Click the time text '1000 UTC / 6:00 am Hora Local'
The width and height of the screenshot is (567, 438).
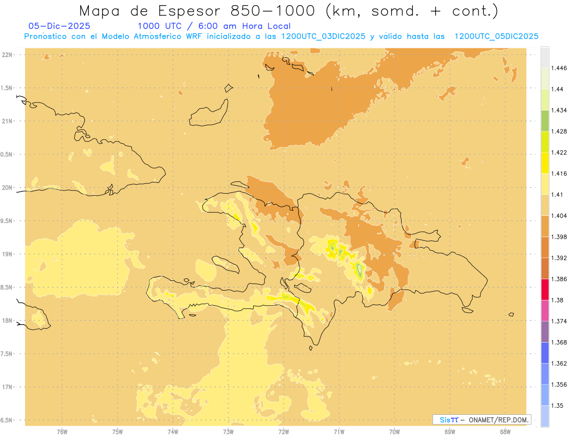click(x=214, y=26)
